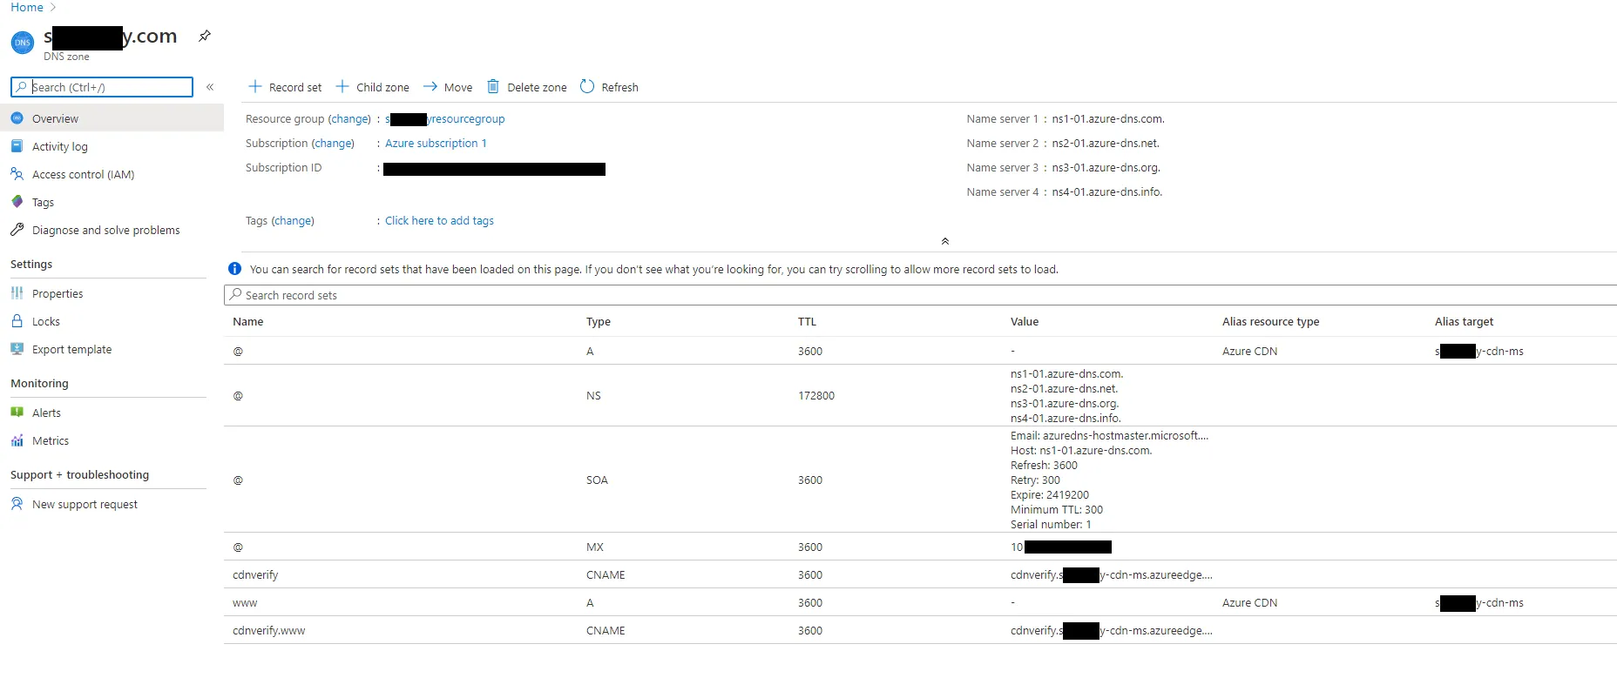1617x698 pixels.
Task: Open the cdnverify.www CNAME record
Action: [920, 630]
